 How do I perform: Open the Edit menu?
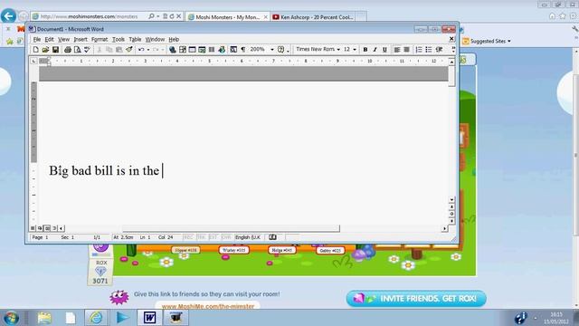pos(49,39)
